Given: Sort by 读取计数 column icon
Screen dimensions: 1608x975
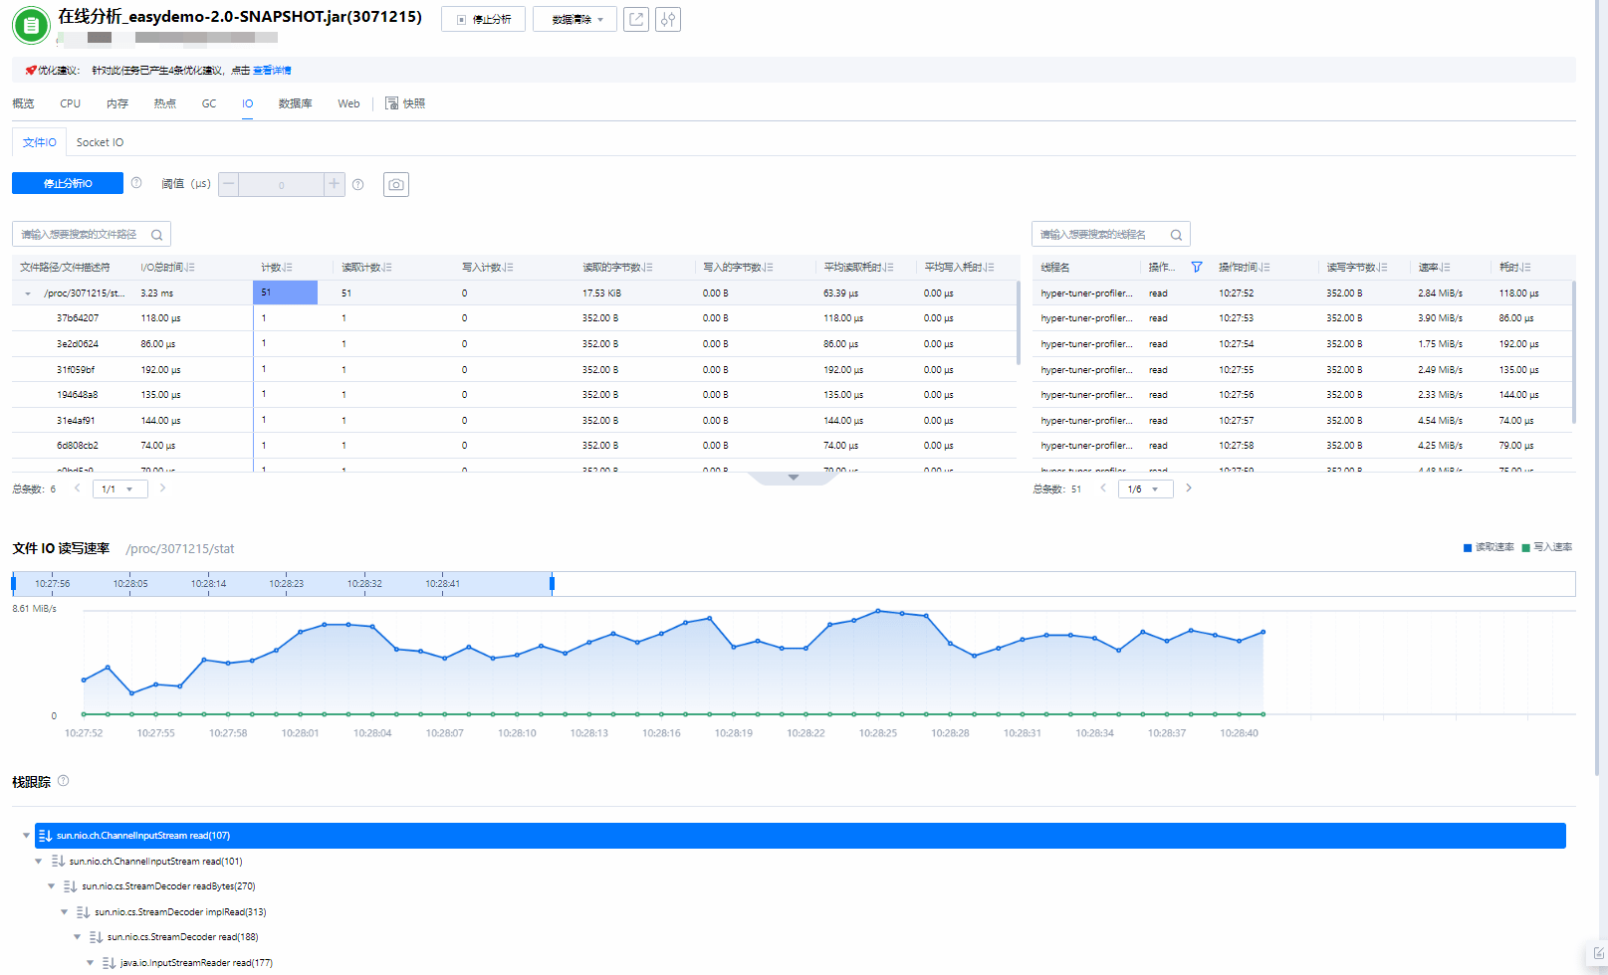Looking at the screenshot, I should click(x=387, y=268).
